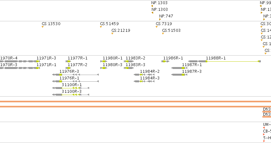Click the 11987R-3 transcript model

(x=179, y=75)
